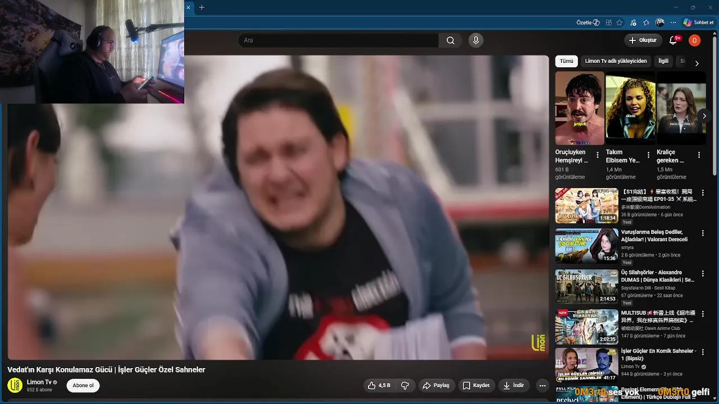Open Copilot Sohbet et button
This screenshot has height=404, width=719.
(698, 22)
